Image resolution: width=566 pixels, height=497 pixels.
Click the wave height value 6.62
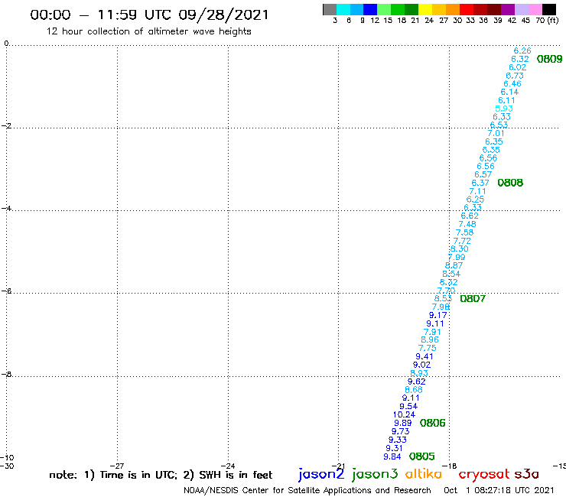pos(470,216)
